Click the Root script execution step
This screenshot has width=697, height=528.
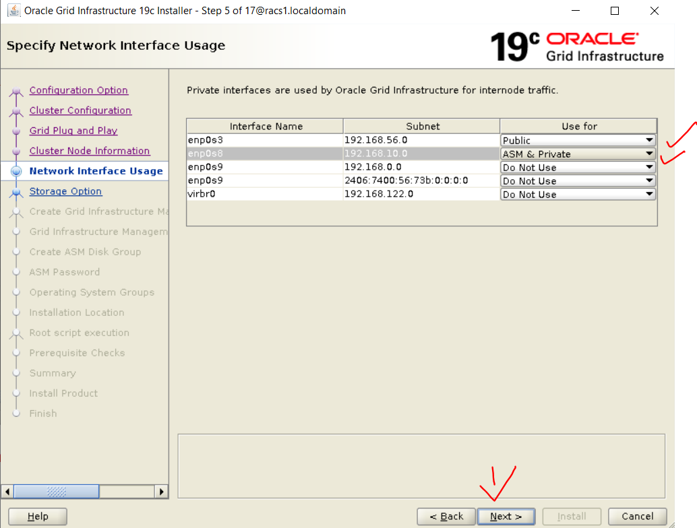coord(79,333)
